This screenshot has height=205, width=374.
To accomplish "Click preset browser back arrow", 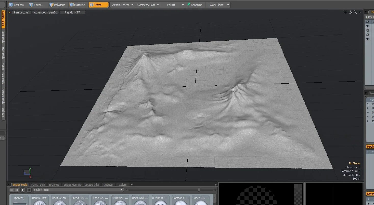I will point(11,190).
